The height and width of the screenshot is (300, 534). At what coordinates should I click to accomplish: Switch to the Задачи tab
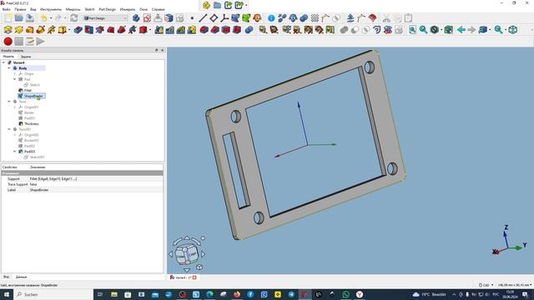pyautogui.click(x=26, y=57)
